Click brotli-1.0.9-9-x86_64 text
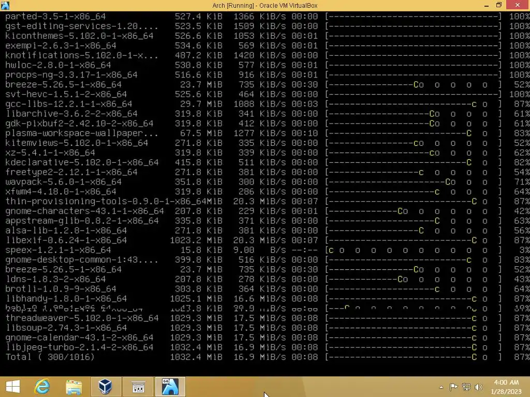 61,289
